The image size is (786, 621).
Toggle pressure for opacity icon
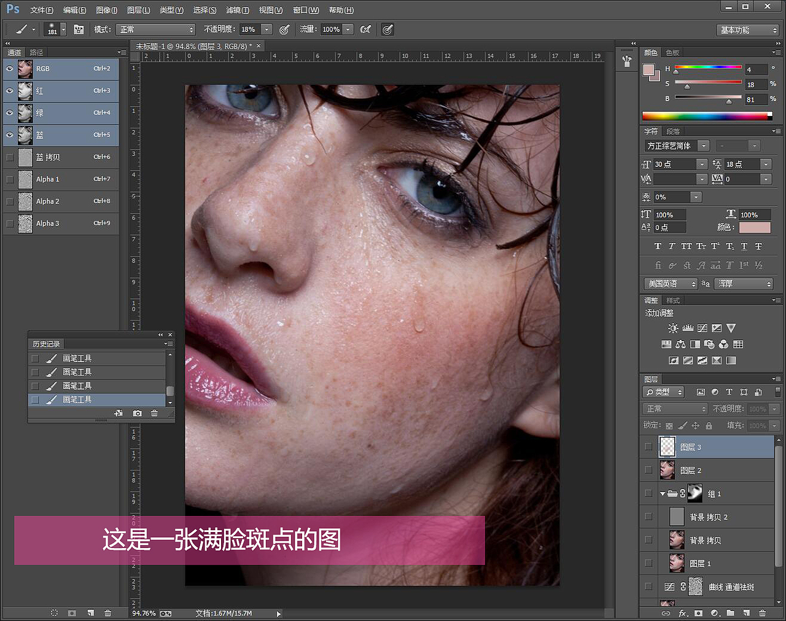coord(284,29)
